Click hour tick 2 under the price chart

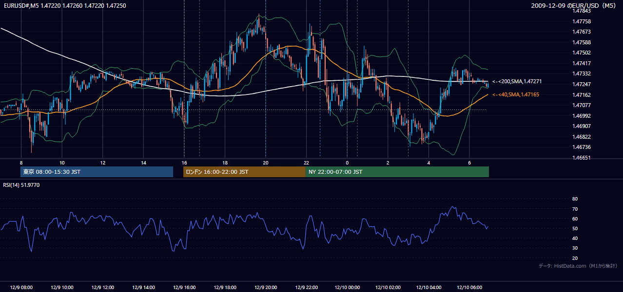[388, 163]
